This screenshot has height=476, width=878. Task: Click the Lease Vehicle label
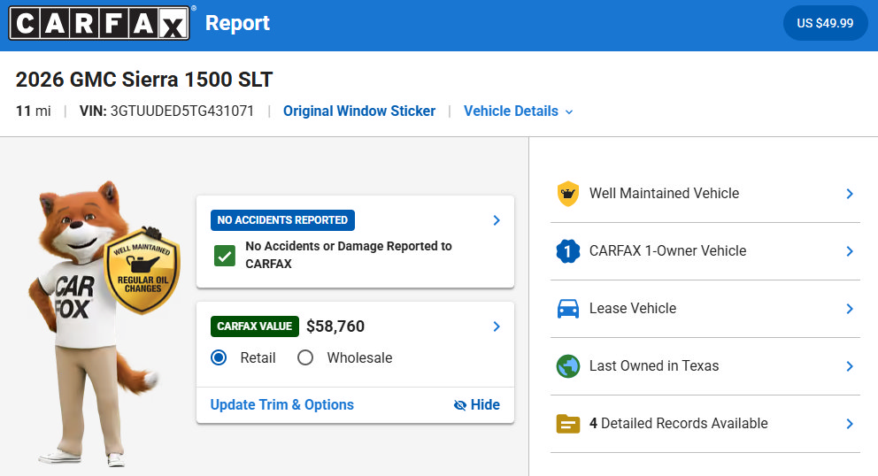click(x=633, y=309)
